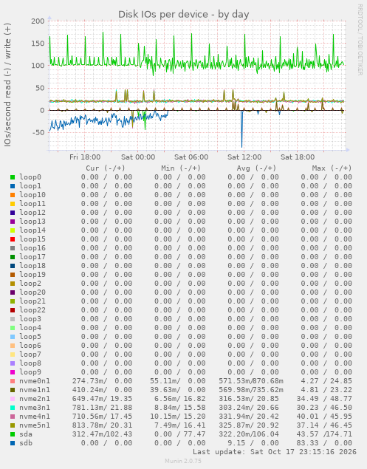Click sdb max value '83.33 / 0.00'
367x469 pixels.
(324, 443)
